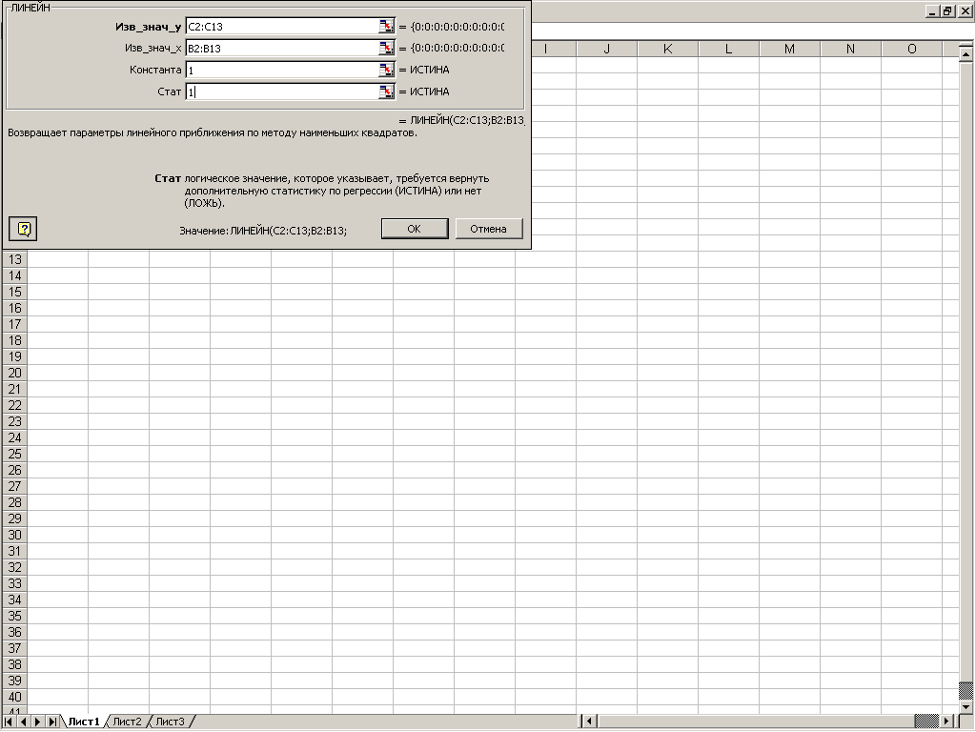Click range selector icon beside Стат field
976x732 pixels.
coord(386,92)
